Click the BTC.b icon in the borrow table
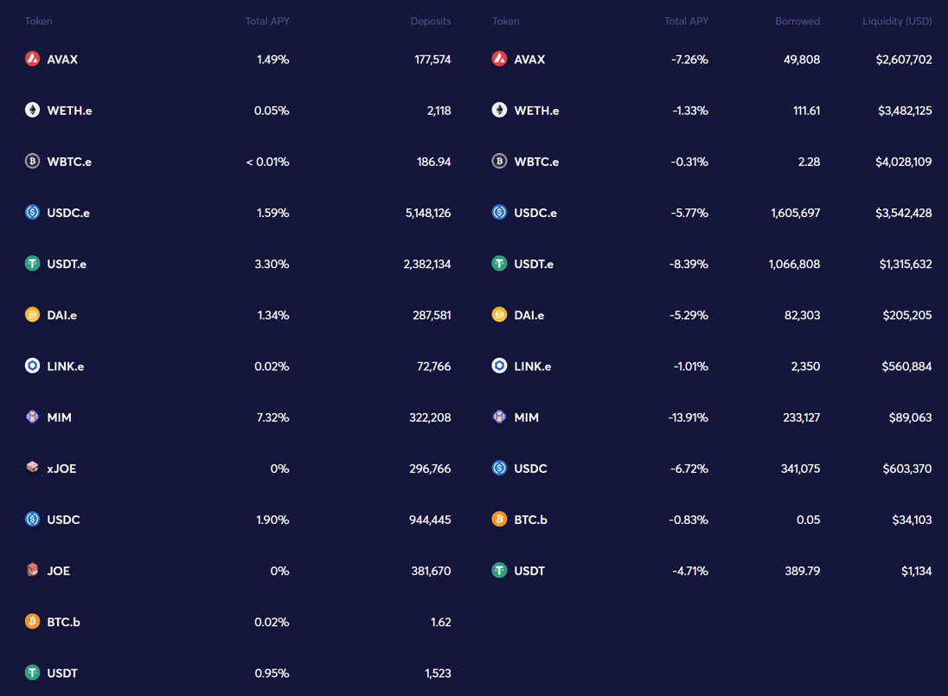 point(499,519)
